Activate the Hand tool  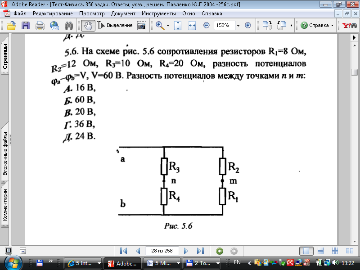pyautogui.click(x=88, y=26)
